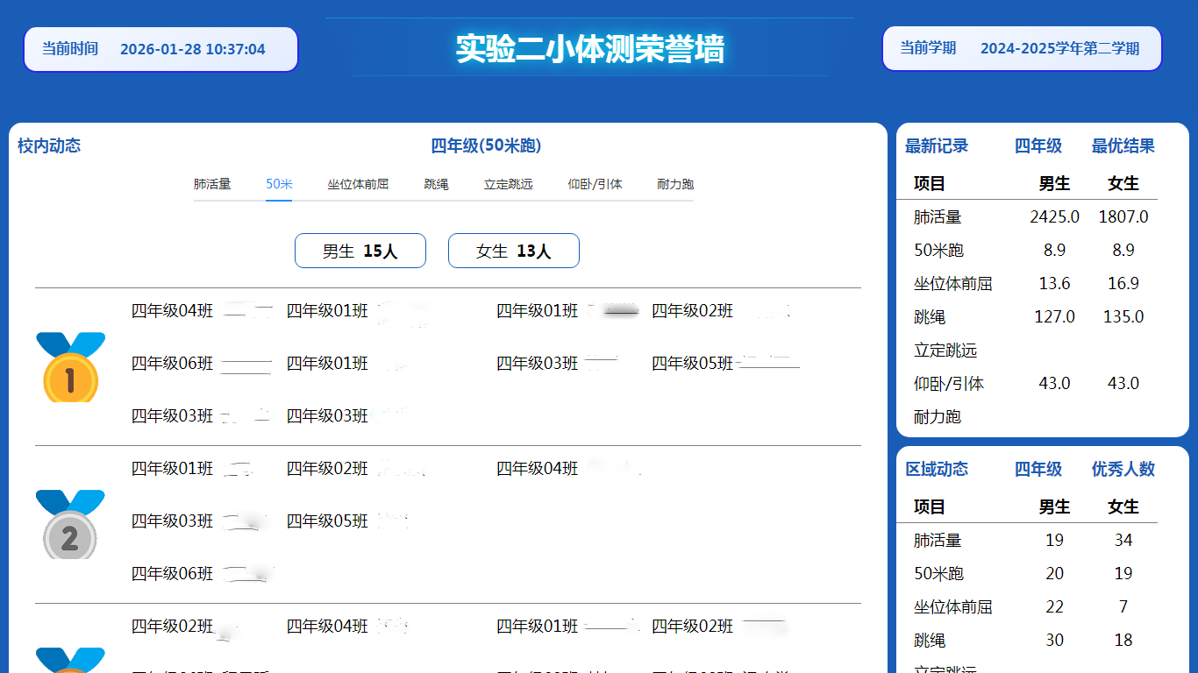Switch to the 跳绳 tab
Viewport: 1198px width, 673px height.
(436, 184)
